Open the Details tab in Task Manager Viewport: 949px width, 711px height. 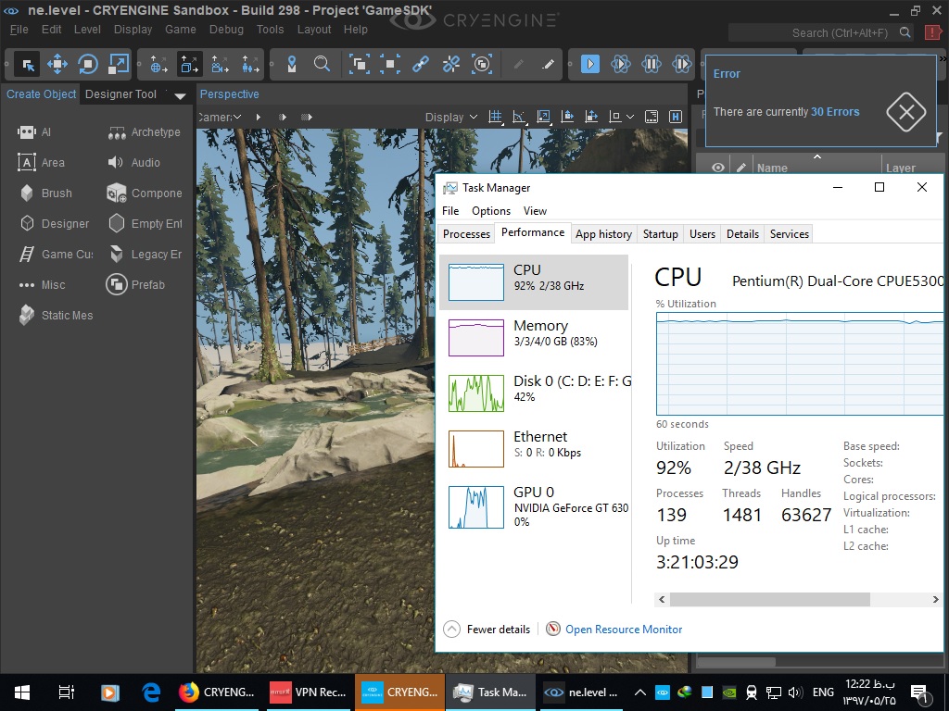coord(742,234)
